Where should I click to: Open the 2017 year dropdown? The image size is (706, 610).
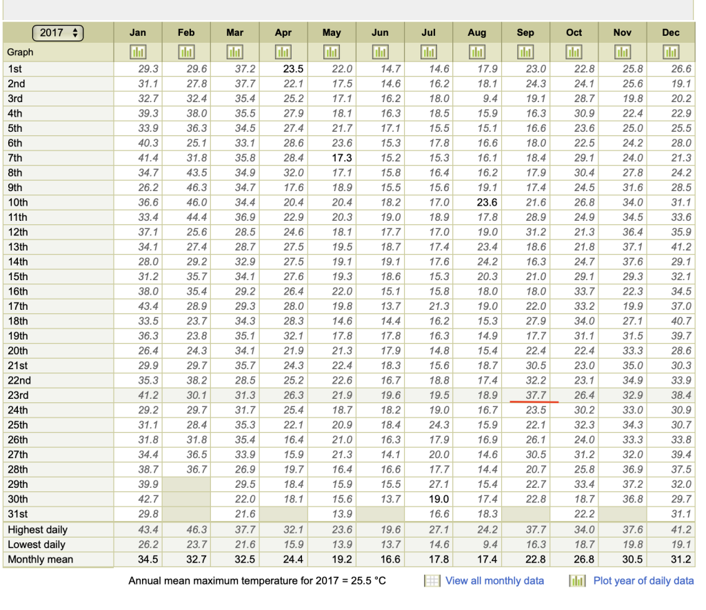[x=58, y=32]
